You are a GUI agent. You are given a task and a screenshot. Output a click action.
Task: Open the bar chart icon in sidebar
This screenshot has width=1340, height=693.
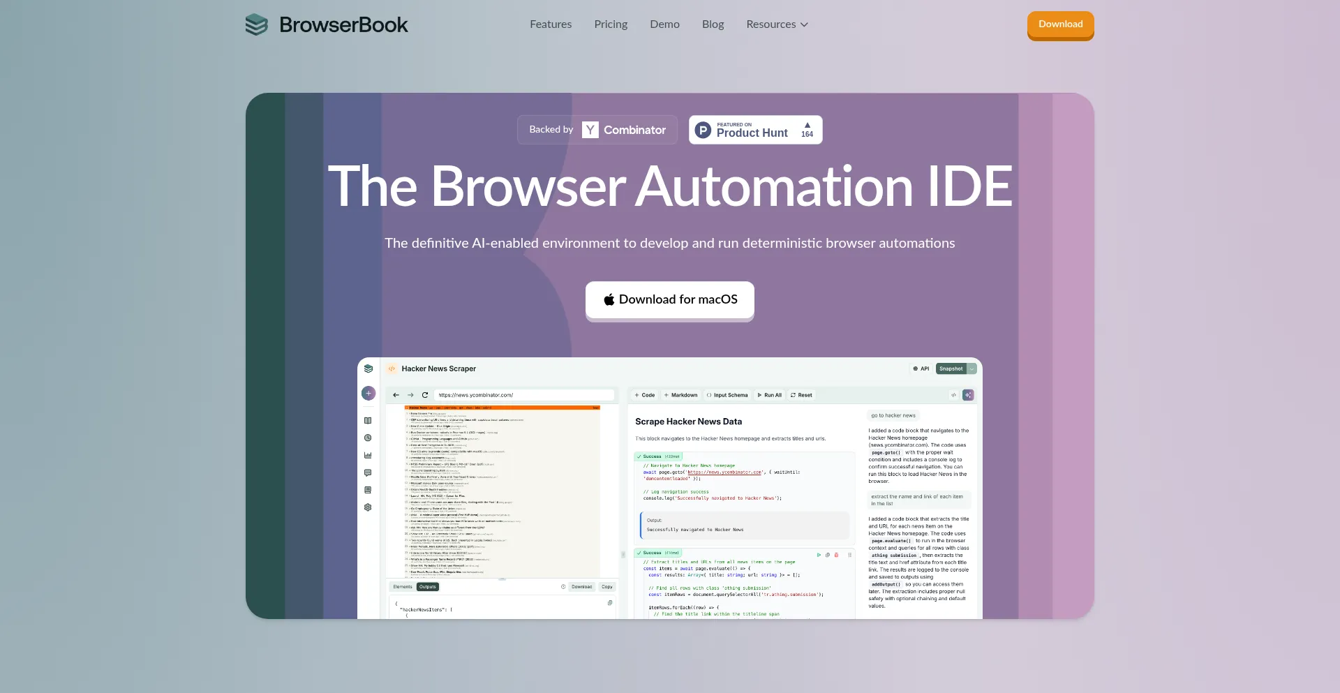point(368,456)
